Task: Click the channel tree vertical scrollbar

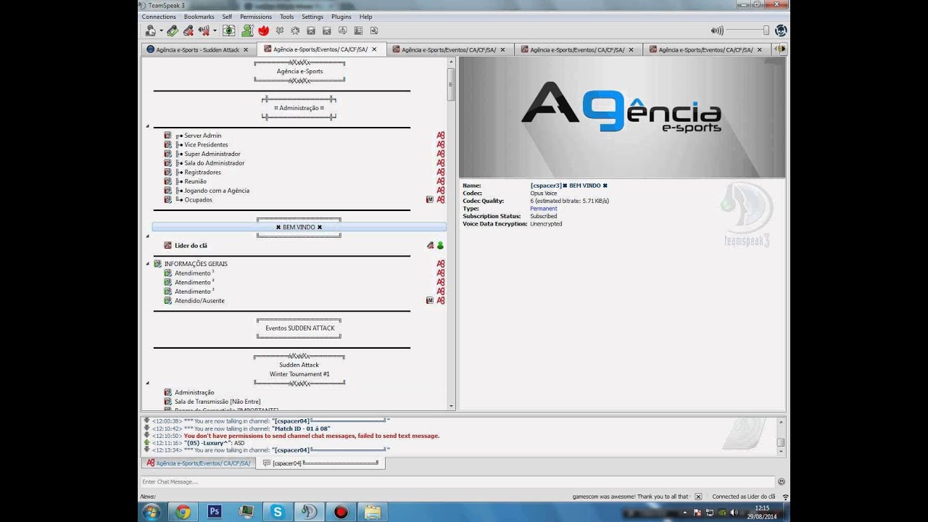Action: pyautogui.click(x=451, y=233)
